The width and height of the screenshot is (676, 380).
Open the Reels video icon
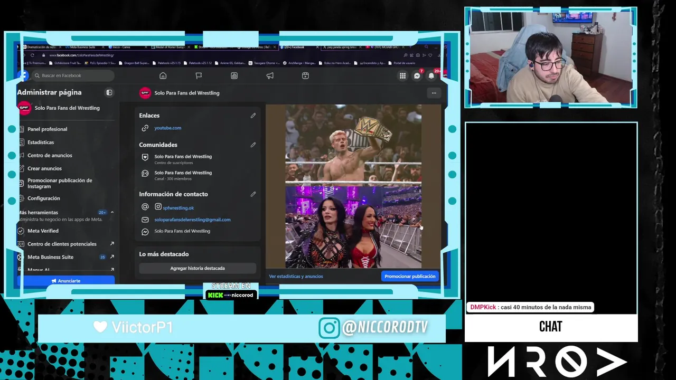[x=305, y=75]
